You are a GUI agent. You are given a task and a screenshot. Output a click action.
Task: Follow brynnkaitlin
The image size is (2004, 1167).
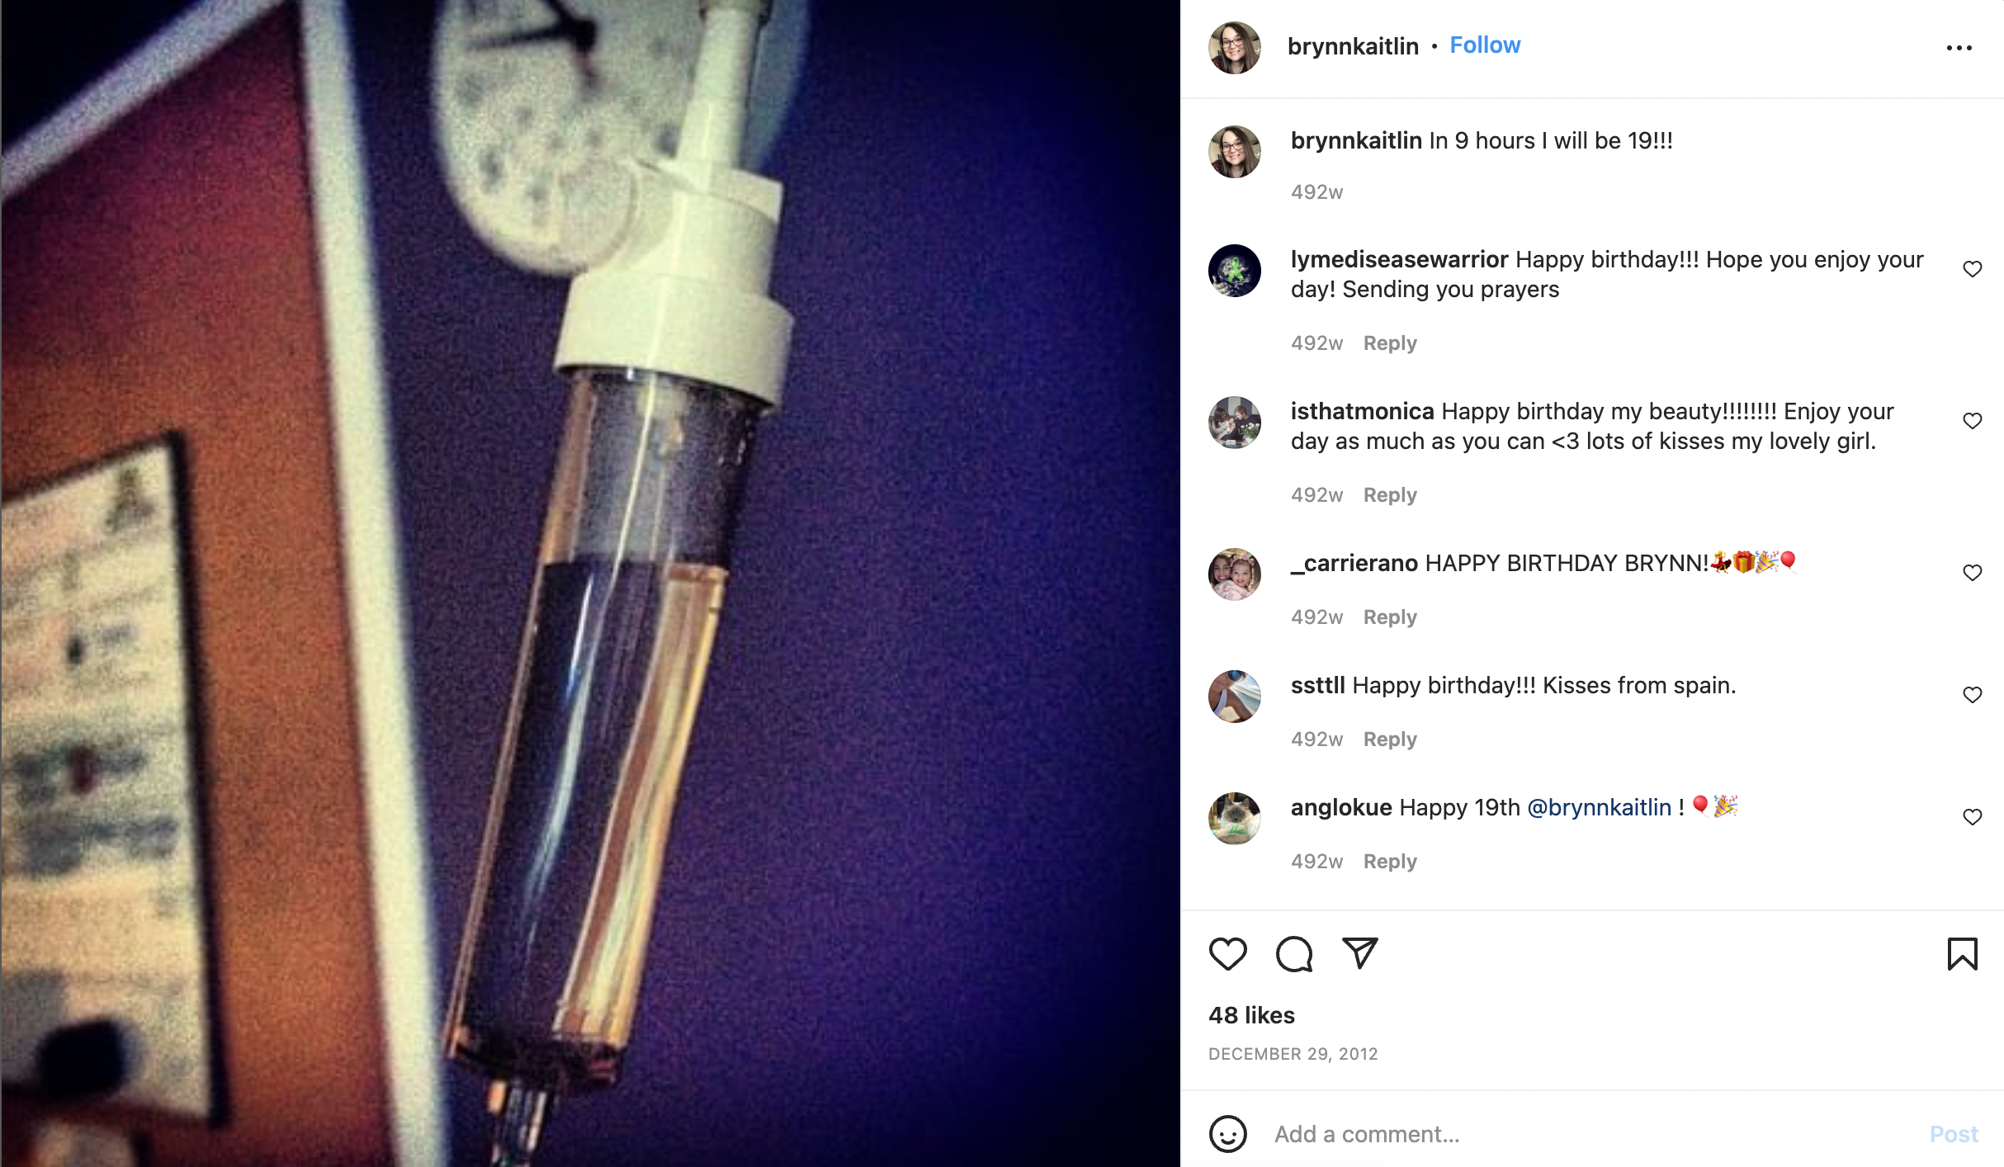pyautogui.click(x=1485, y=45)
